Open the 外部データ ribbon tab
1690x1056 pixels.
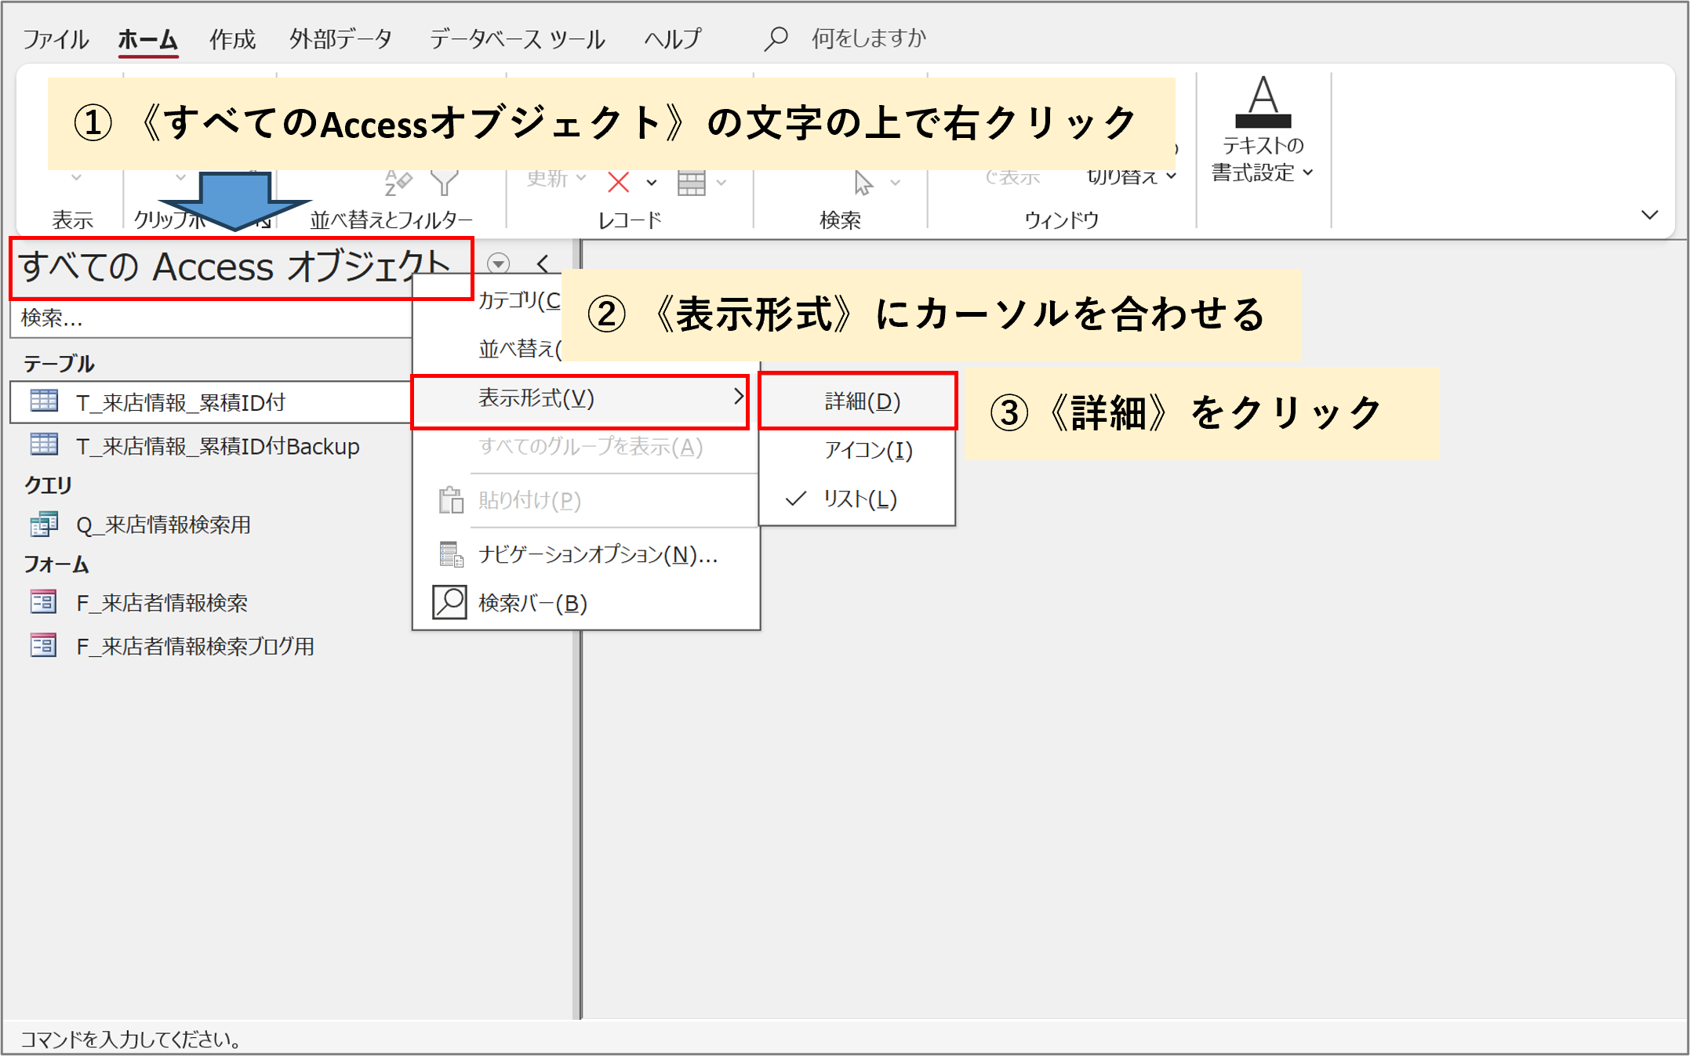point(340,38)
